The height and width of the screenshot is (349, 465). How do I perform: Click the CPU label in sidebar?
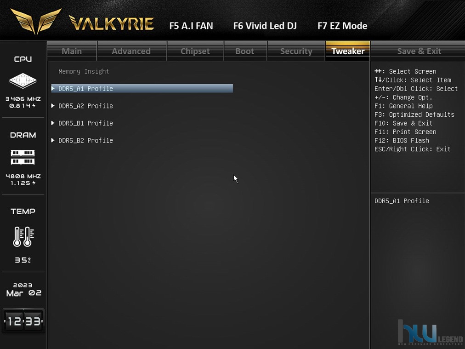point(23,59)
